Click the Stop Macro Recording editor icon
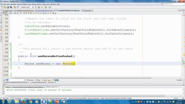This screenshot has width=185, height=104. (50, 13)
